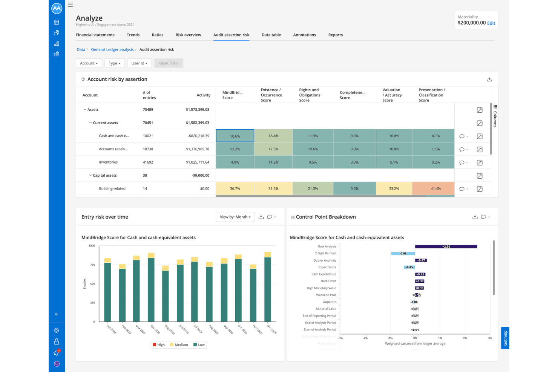Download the Entry risk over time chart
The width and height of the screenshot is (558, 372).
pos(261,217)
